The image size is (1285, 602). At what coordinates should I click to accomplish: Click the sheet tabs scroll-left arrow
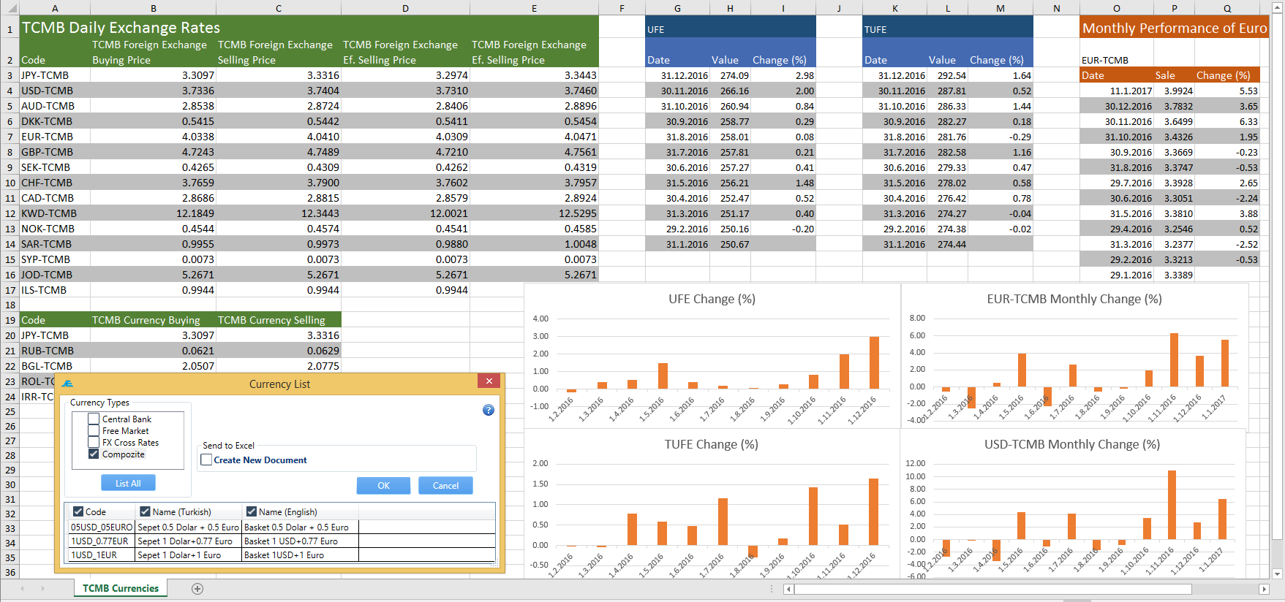(23, 588)
